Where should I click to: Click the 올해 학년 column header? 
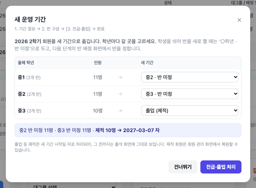(26, 63)
